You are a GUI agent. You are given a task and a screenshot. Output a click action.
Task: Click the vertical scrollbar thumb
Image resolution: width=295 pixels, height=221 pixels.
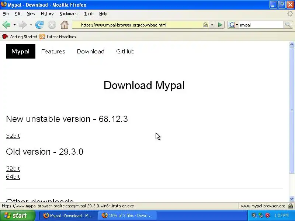tap(292, 110)
